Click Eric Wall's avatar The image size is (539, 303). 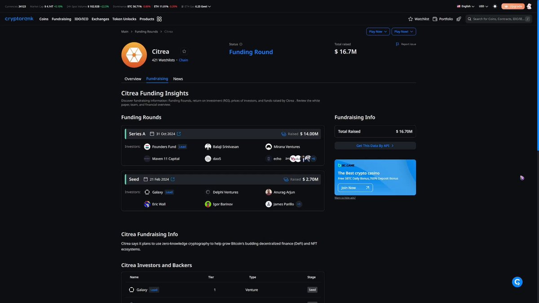147,204
